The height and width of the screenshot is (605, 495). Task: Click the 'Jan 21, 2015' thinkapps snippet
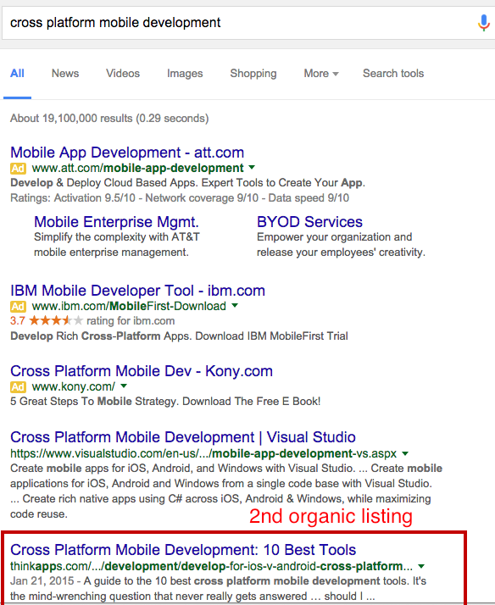tap(219, 588)
